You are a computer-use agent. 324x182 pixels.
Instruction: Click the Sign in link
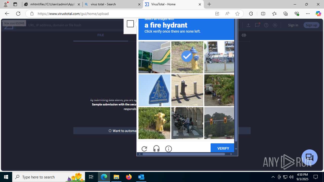293,25
